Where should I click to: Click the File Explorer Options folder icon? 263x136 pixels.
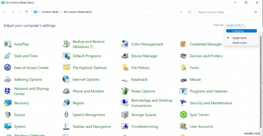(66, 67)
